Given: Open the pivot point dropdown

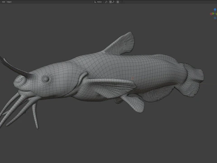Looking at the screenshot, I should tap(106, 2).
